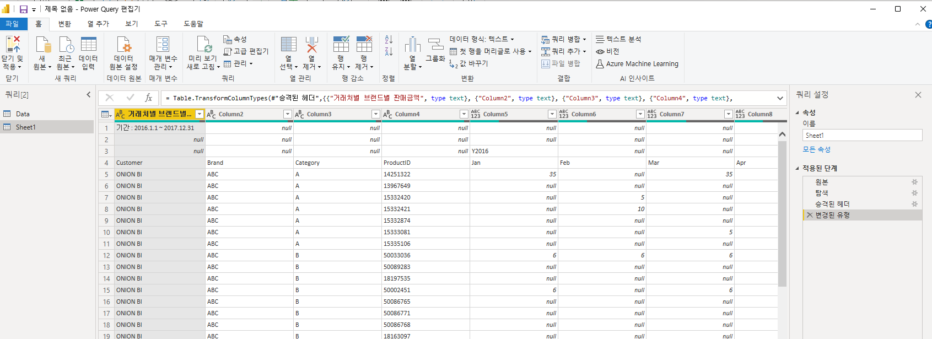Viewport: 932px width, 339px height.
Task: Select the 승격된 헤더 step
Action: [862, 204]
